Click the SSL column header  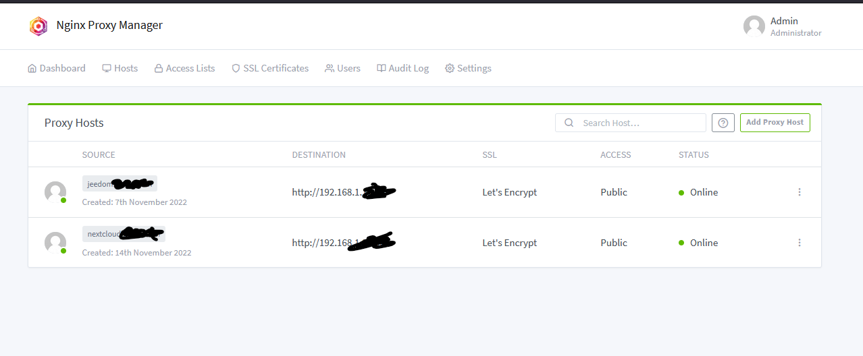click(490, 155)
